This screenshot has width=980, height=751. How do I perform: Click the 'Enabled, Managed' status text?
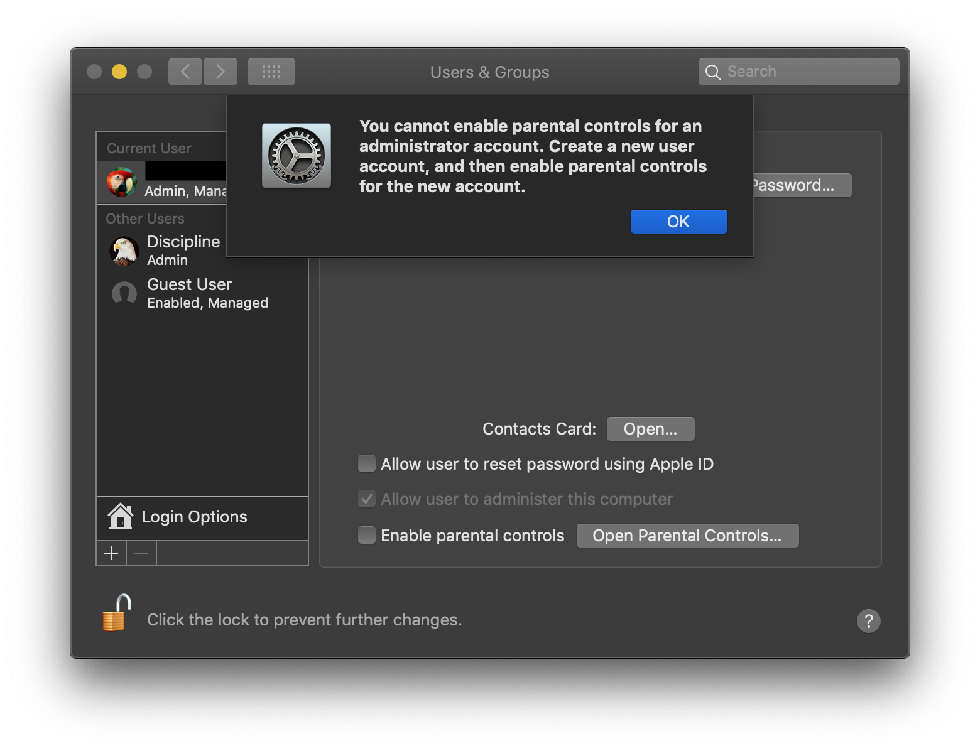click(x=208, y=303)
